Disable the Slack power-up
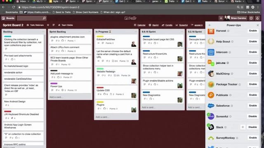 [x=252, y=127]
